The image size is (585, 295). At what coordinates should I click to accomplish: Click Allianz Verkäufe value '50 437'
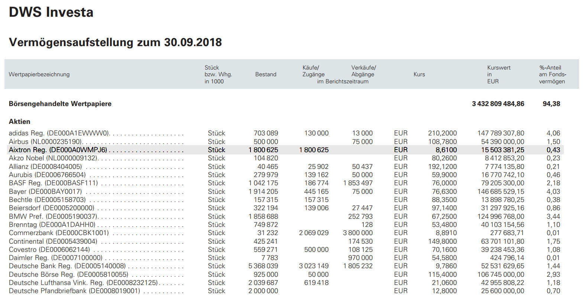(362, 167)
